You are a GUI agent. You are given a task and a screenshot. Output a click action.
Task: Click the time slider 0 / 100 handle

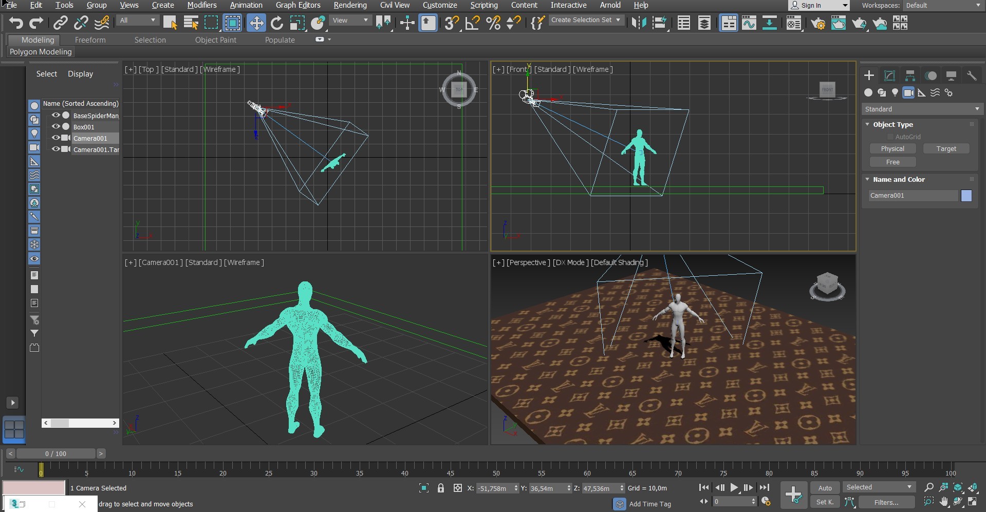coord(55,453)
